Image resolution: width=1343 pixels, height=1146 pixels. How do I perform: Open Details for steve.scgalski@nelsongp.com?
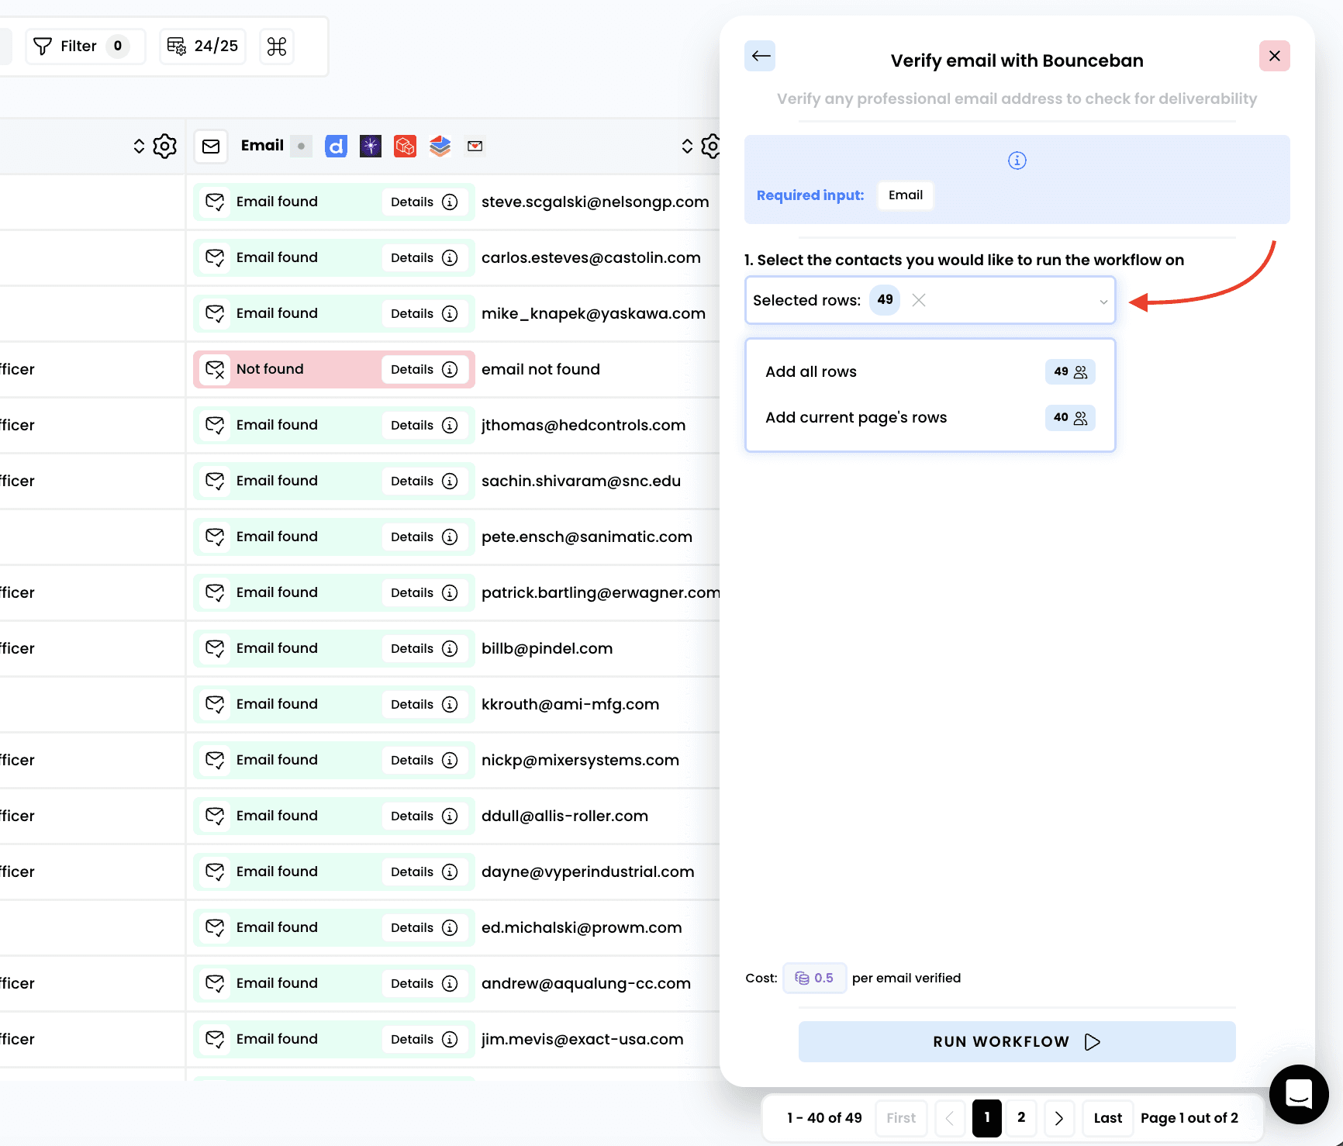[x=424, y=202]
